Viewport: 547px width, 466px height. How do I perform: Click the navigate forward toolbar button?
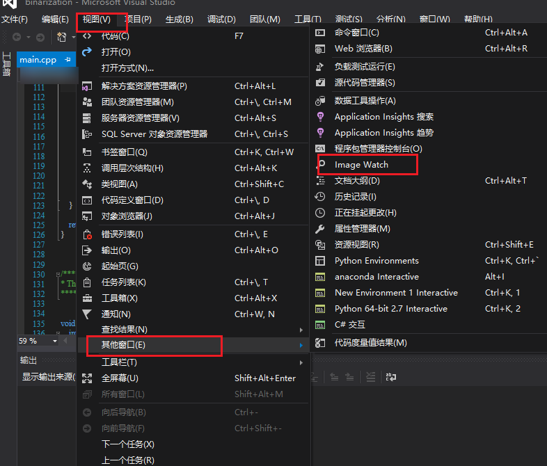(40, 37)
